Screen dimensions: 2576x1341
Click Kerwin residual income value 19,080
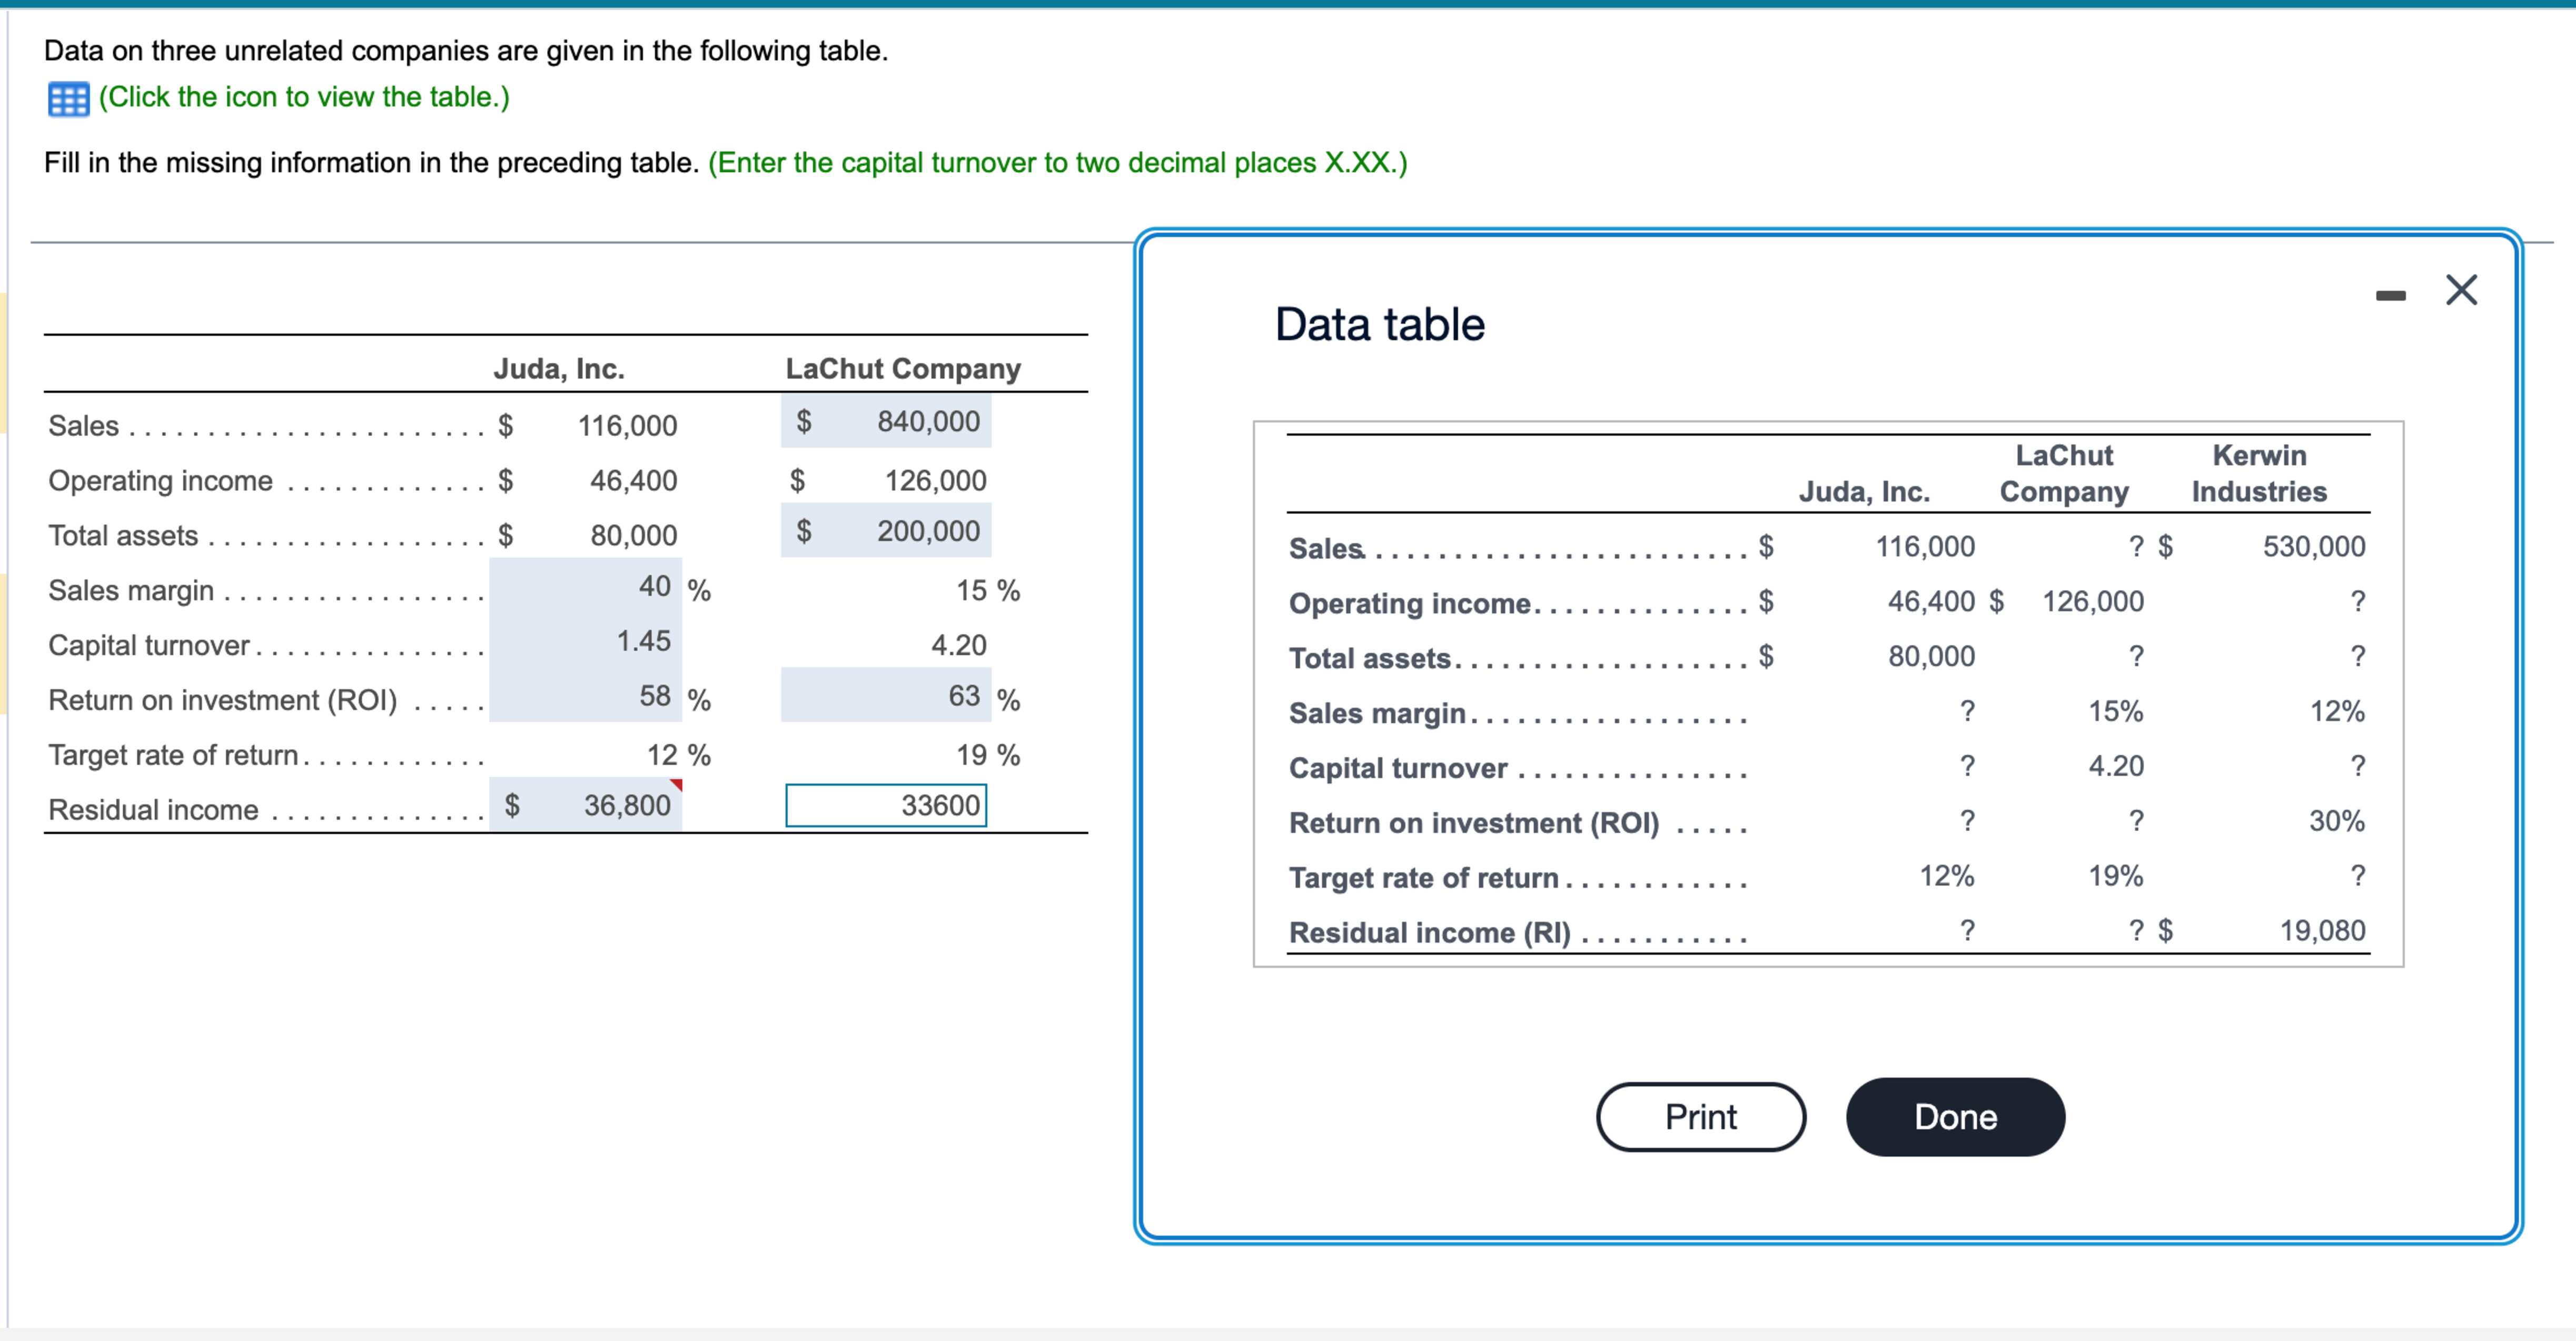2321,931
